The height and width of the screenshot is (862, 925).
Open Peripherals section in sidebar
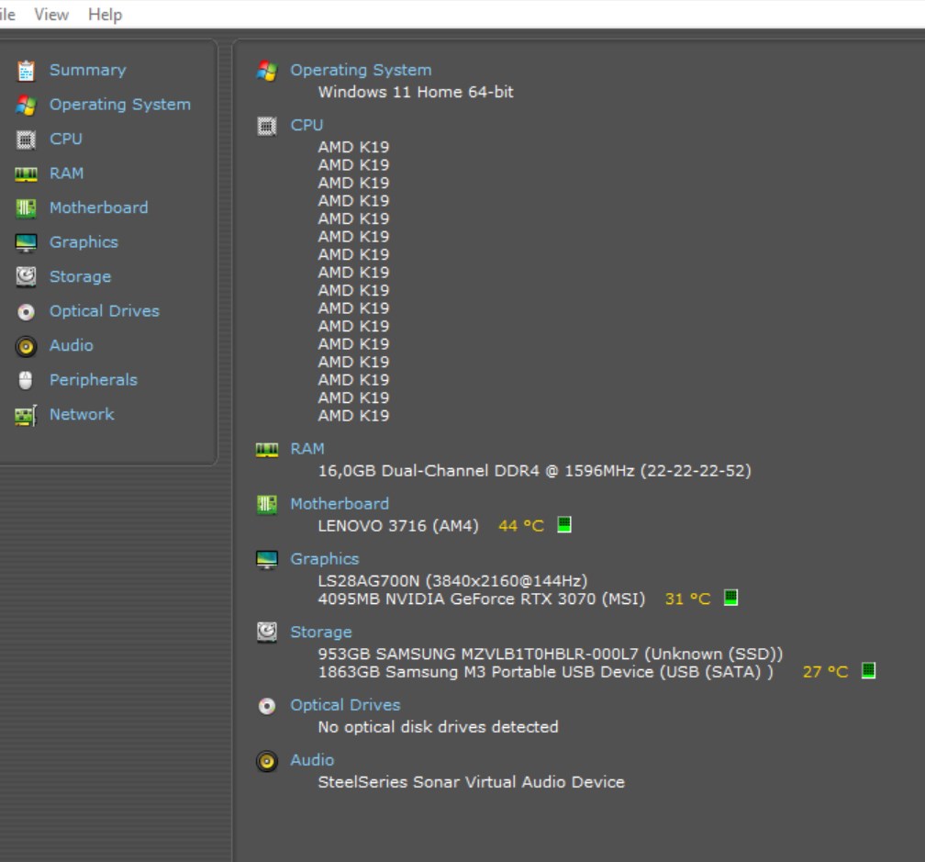click(x=94, y=380)
